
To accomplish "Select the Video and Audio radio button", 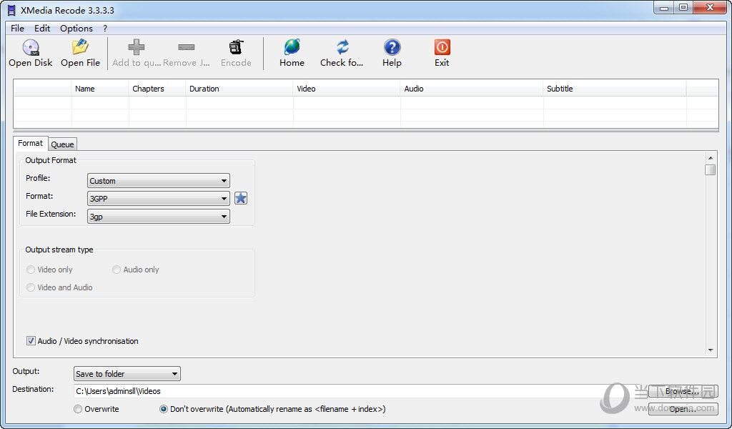I will 31,287.
